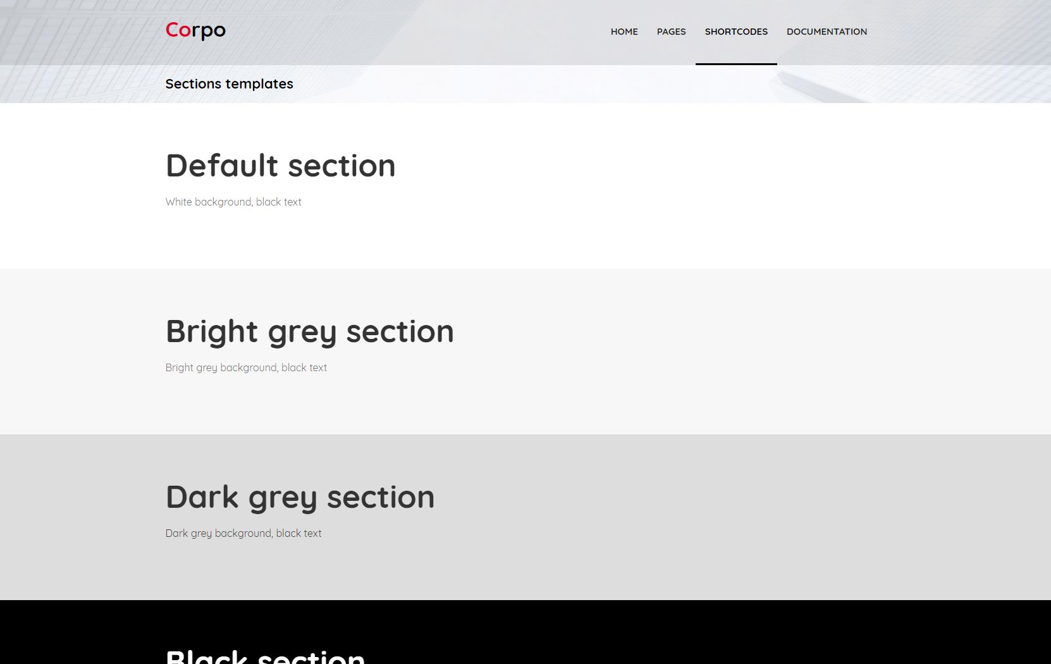Viewport: 1051px width, 664px height.
Task: Select the SHORTCODES menu item
Action: coord(736,32)
